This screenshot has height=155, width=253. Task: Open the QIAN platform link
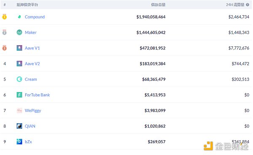[x=30, y=126]
